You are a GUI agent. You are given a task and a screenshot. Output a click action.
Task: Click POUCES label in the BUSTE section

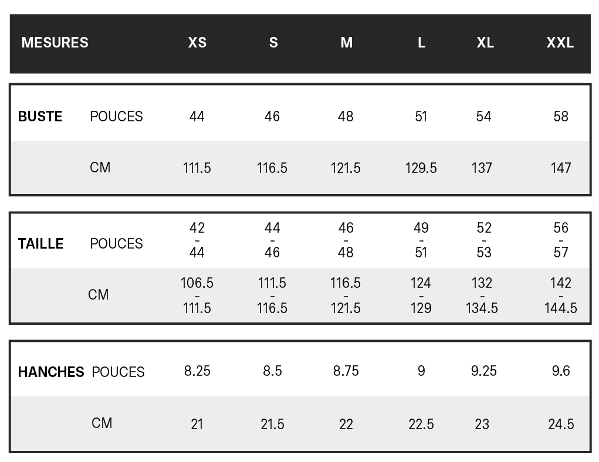(x=116, y=117)
